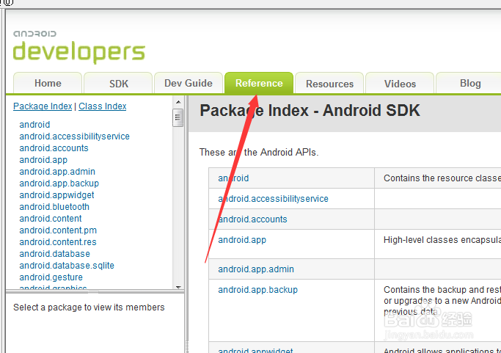Open android.app.admin in the package table
Viewport: 501px width, 353px height.
[x=256, y=269]
